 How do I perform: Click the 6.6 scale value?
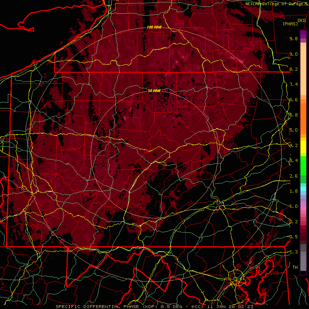pos(294,100)
